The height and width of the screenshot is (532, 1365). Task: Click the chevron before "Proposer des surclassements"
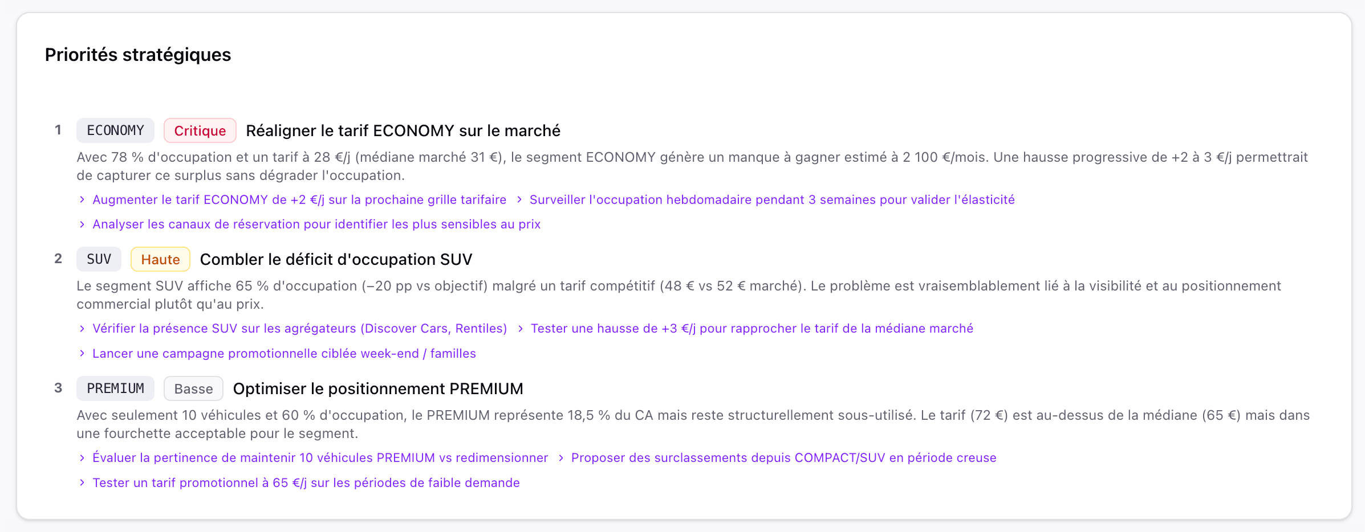coord(561,458)
